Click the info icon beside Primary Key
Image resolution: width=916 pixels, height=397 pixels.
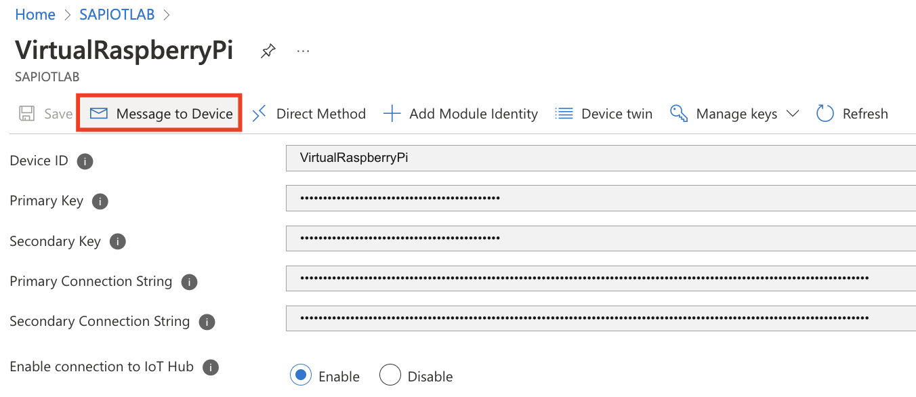[100, 201]
